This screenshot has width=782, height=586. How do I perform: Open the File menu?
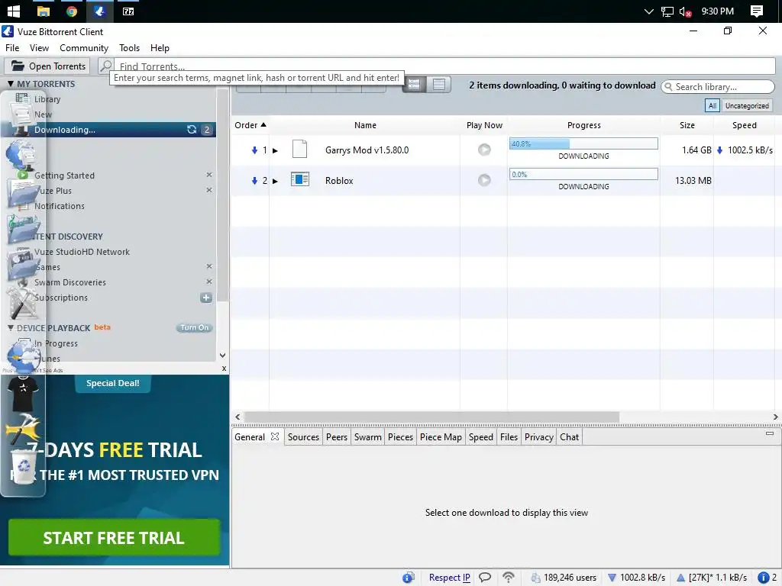tap(12, 48)
